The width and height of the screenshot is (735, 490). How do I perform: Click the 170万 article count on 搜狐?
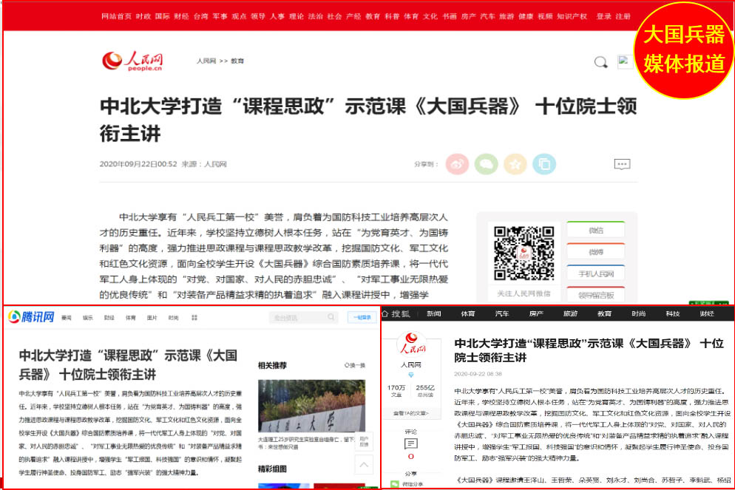click(396, 387)
